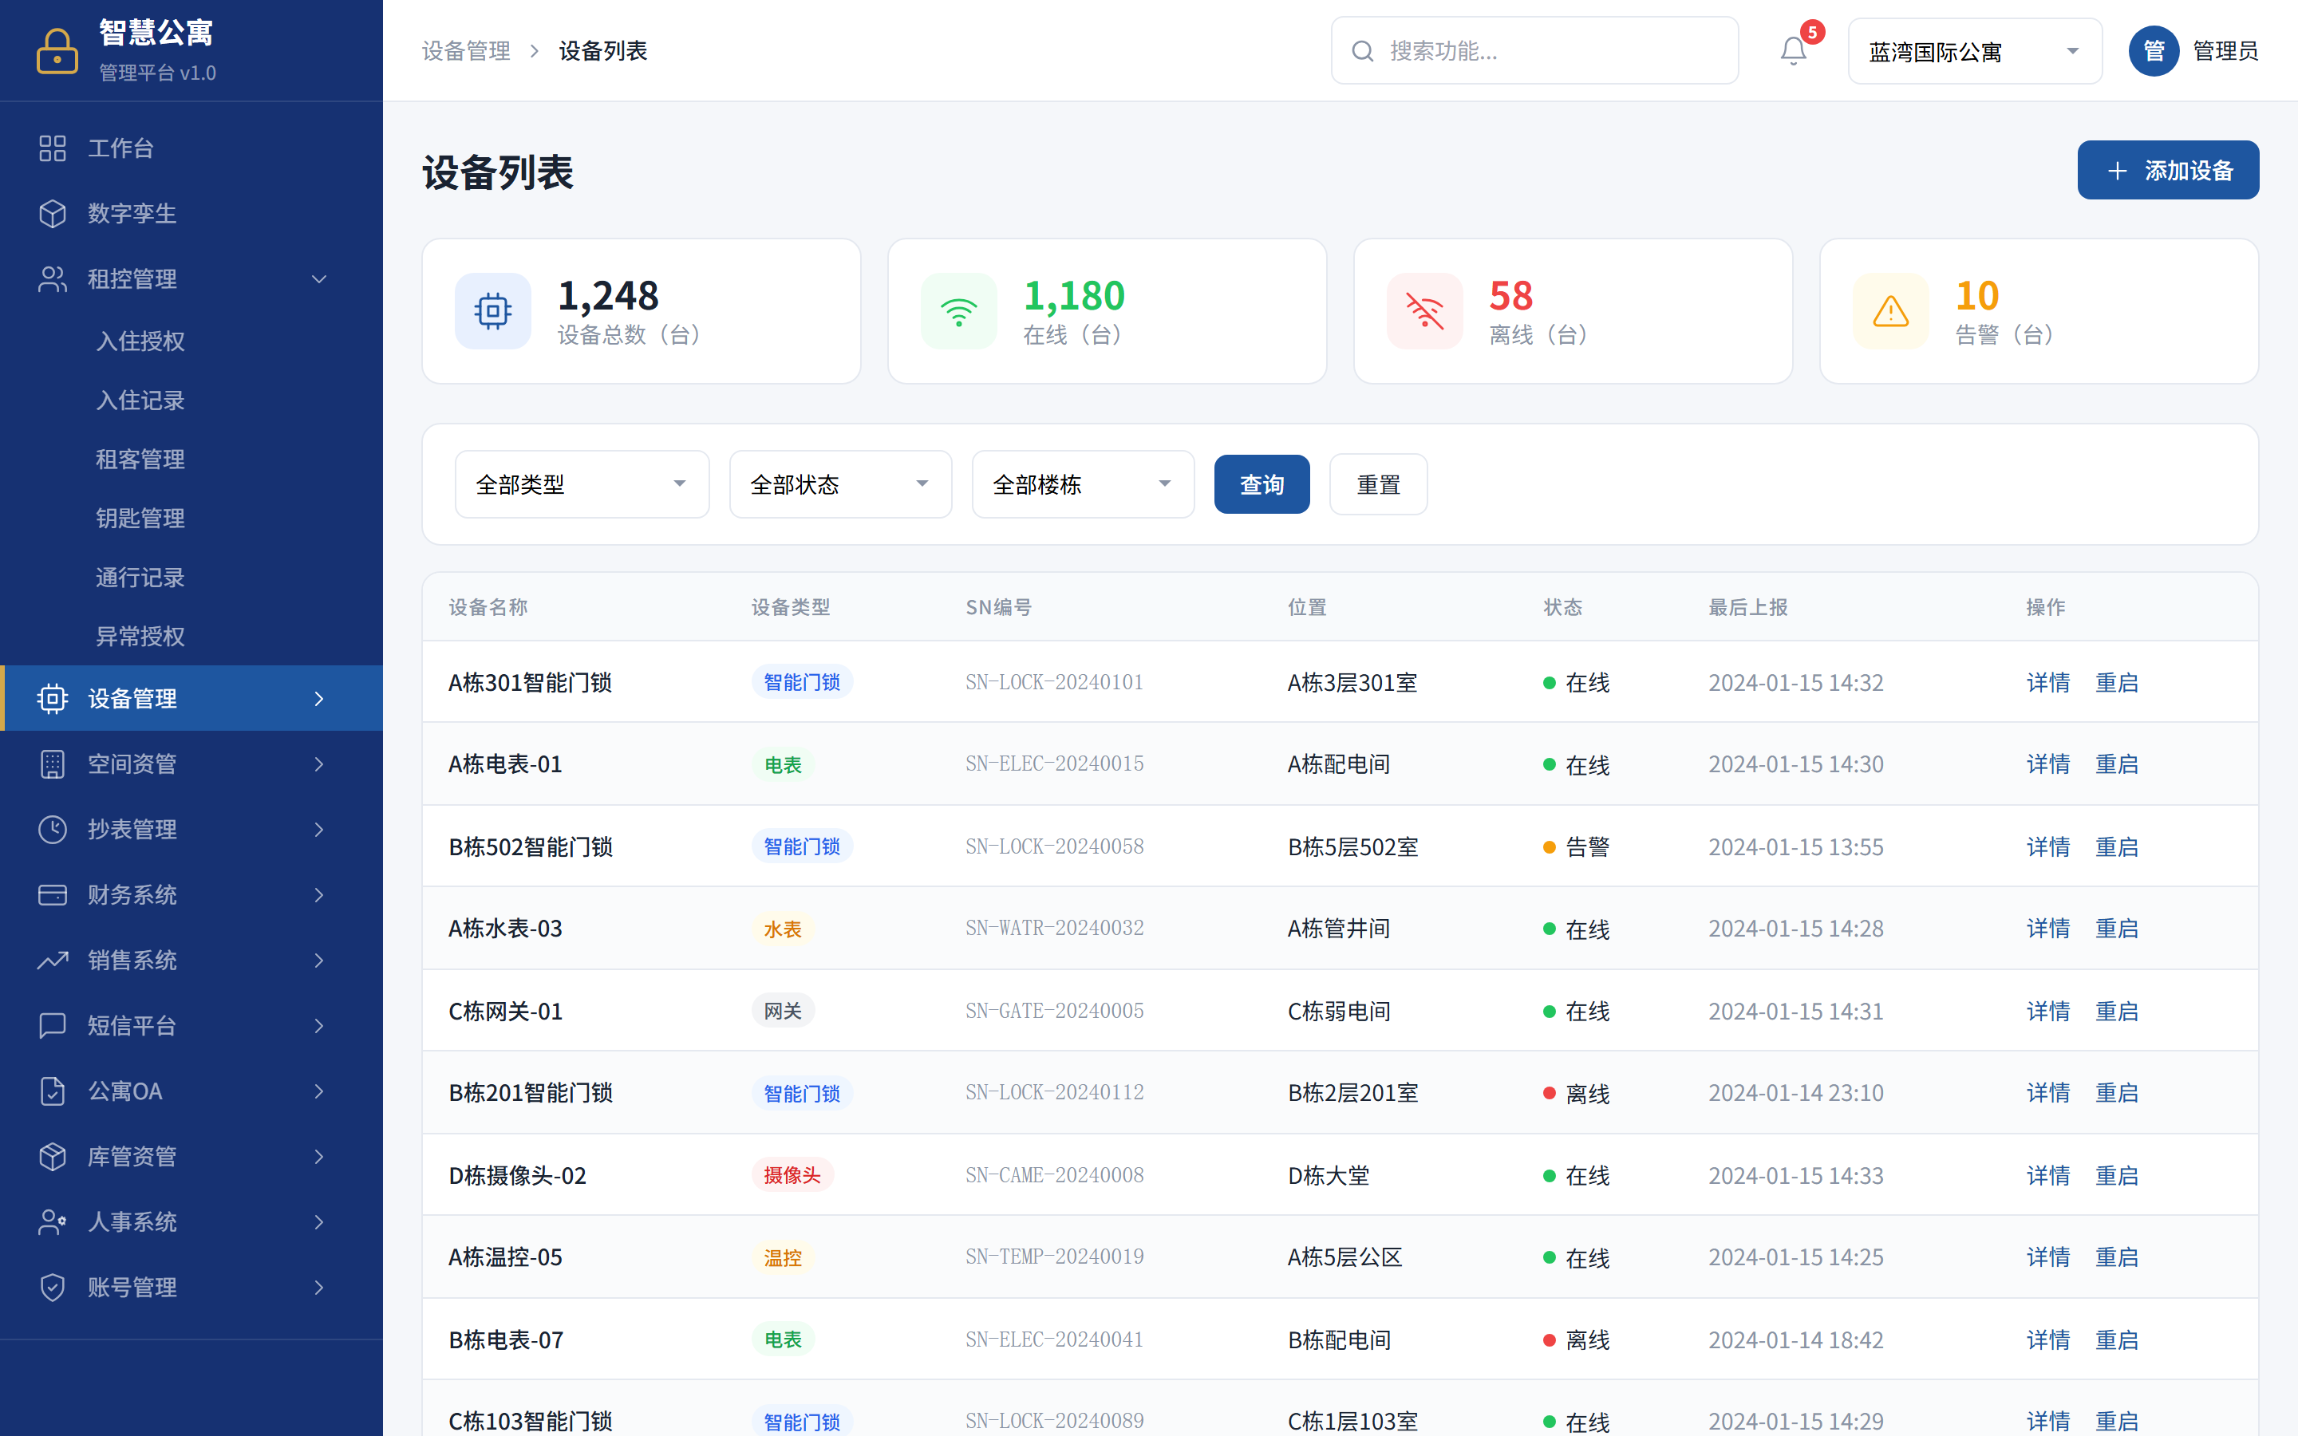This screenshot has width=2298, height=1436.
Task: Collapse the 租控管理 sidebar section
Action: [318, 278]
